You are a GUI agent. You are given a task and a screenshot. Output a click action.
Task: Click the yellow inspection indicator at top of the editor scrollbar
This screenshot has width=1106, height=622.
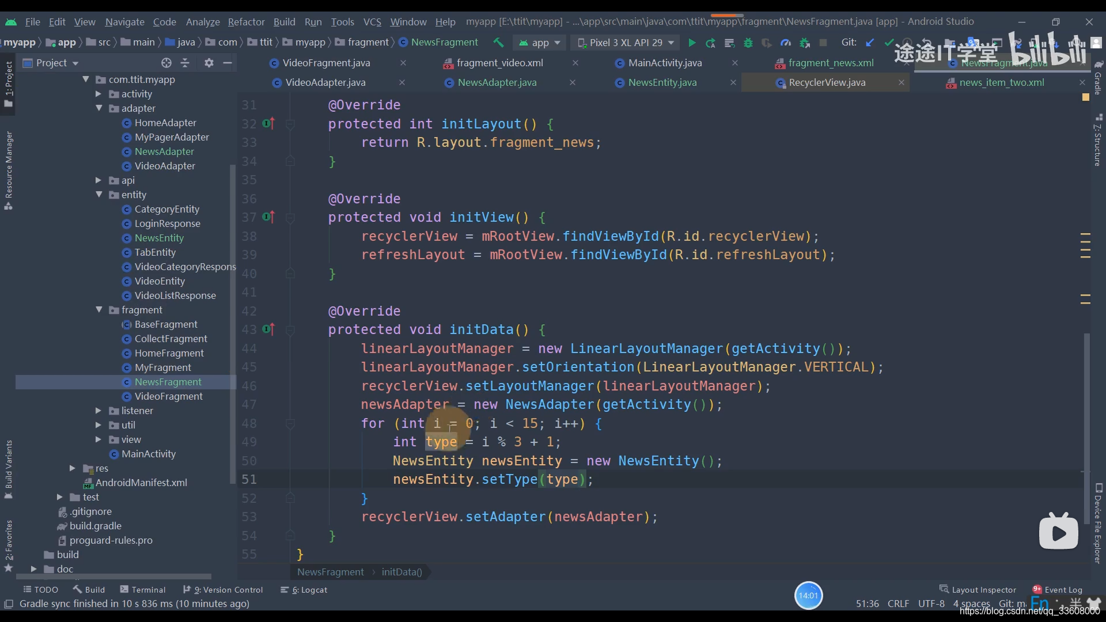coord(1086,97)
